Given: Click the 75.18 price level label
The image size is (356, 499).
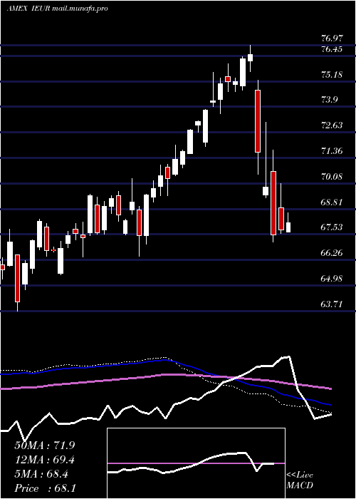Looking at the screenshot, I should (332, 75).
